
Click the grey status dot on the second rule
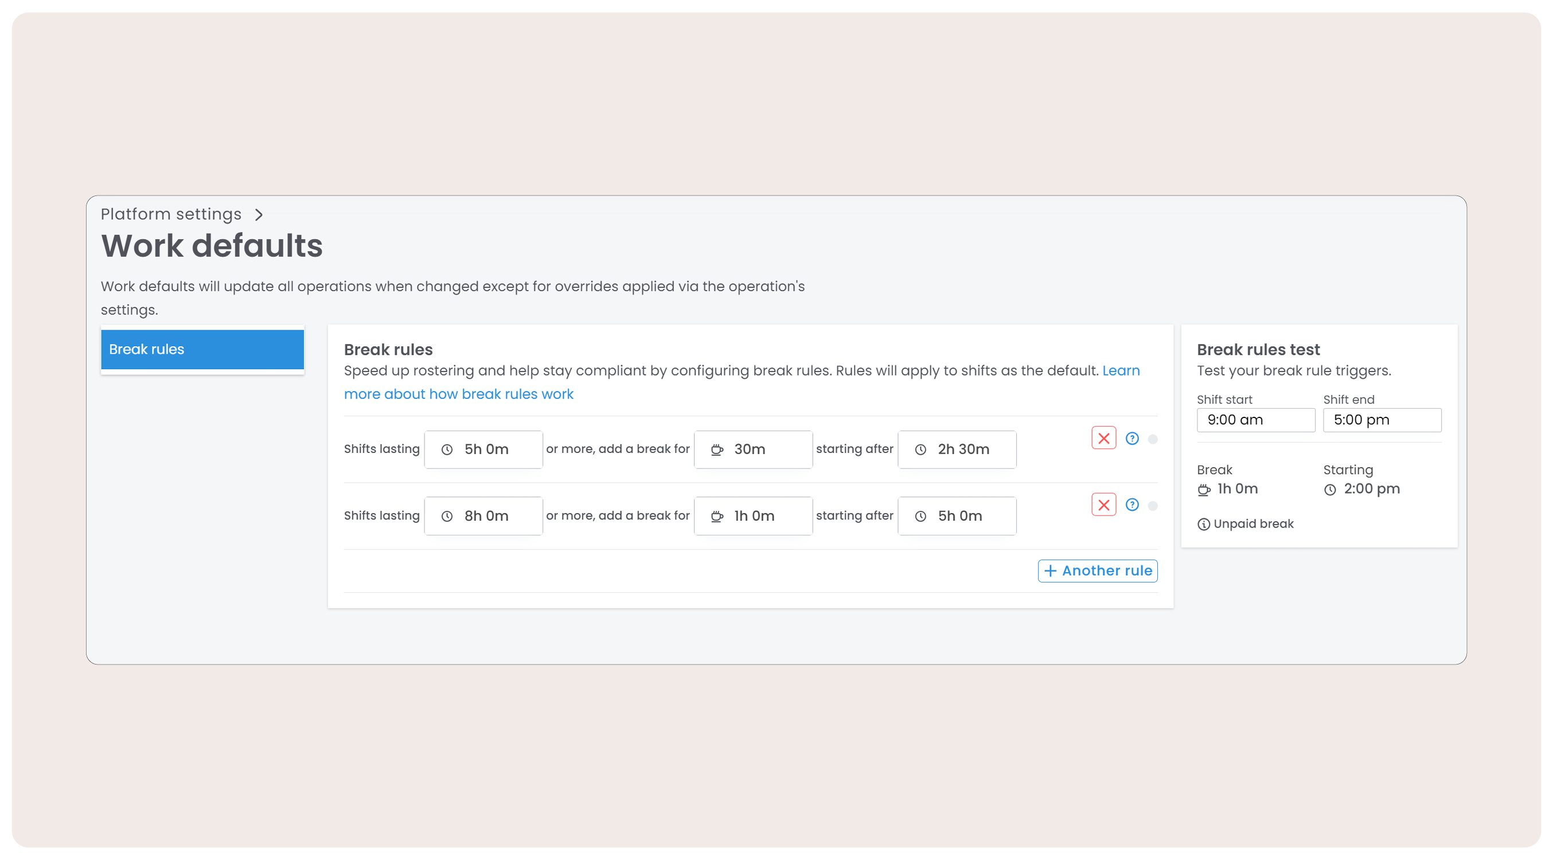(1152, 506)
